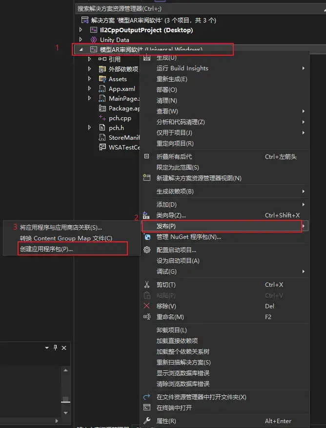This screenshot has height=428, width=326.
Task: Click the down arrow of the lower-left scrollbar
Action: (x=66, y=413)
